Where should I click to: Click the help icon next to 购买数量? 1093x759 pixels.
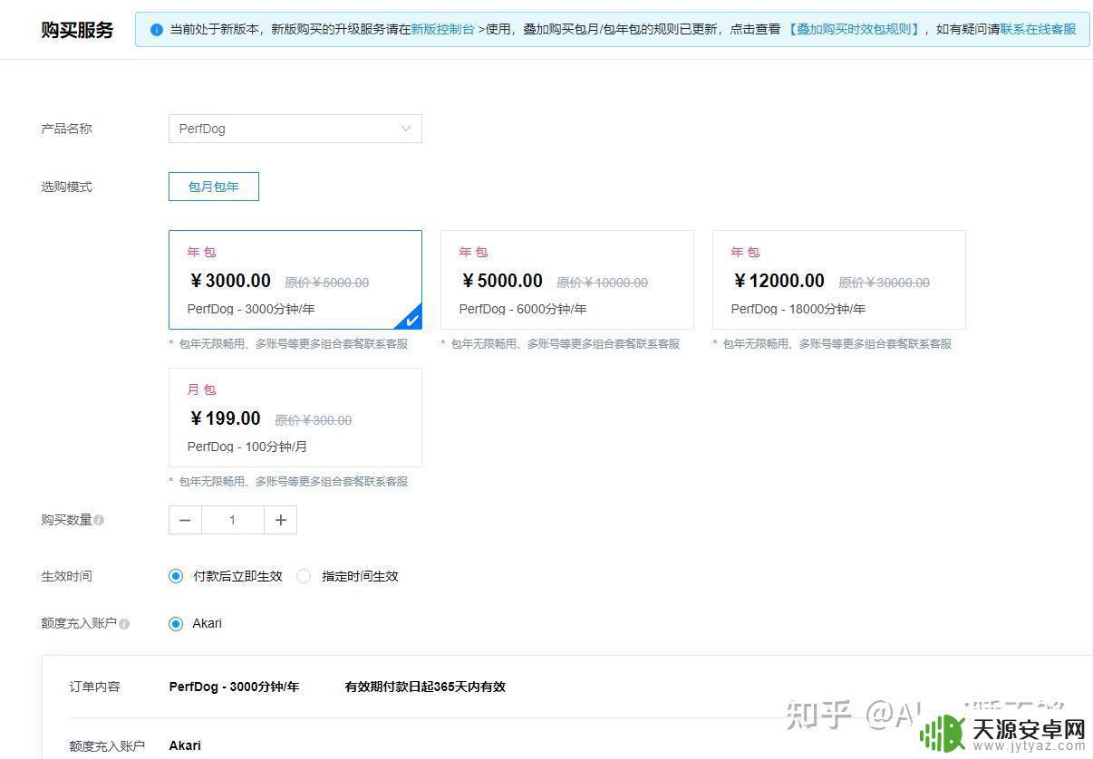(99, 520)
